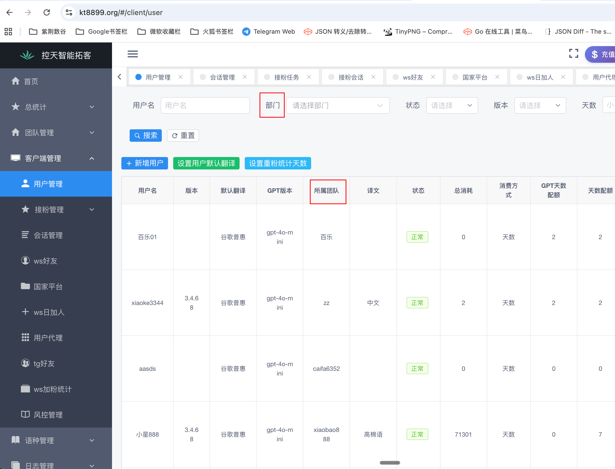
Task: Open 国家平台 sidebar item
Action: 48,286
